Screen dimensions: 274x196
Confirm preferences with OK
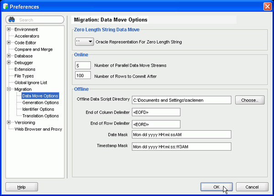click(216, 187)
